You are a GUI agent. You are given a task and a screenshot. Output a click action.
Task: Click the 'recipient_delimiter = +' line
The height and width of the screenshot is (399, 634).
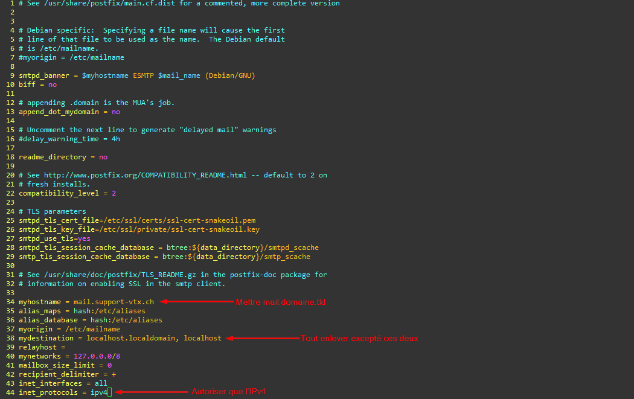(x=67, y=374)
